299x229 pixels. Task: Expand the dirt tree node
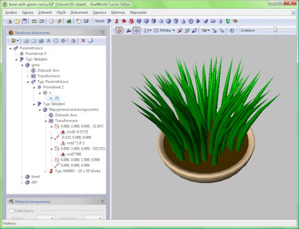(x=22, y=182)
